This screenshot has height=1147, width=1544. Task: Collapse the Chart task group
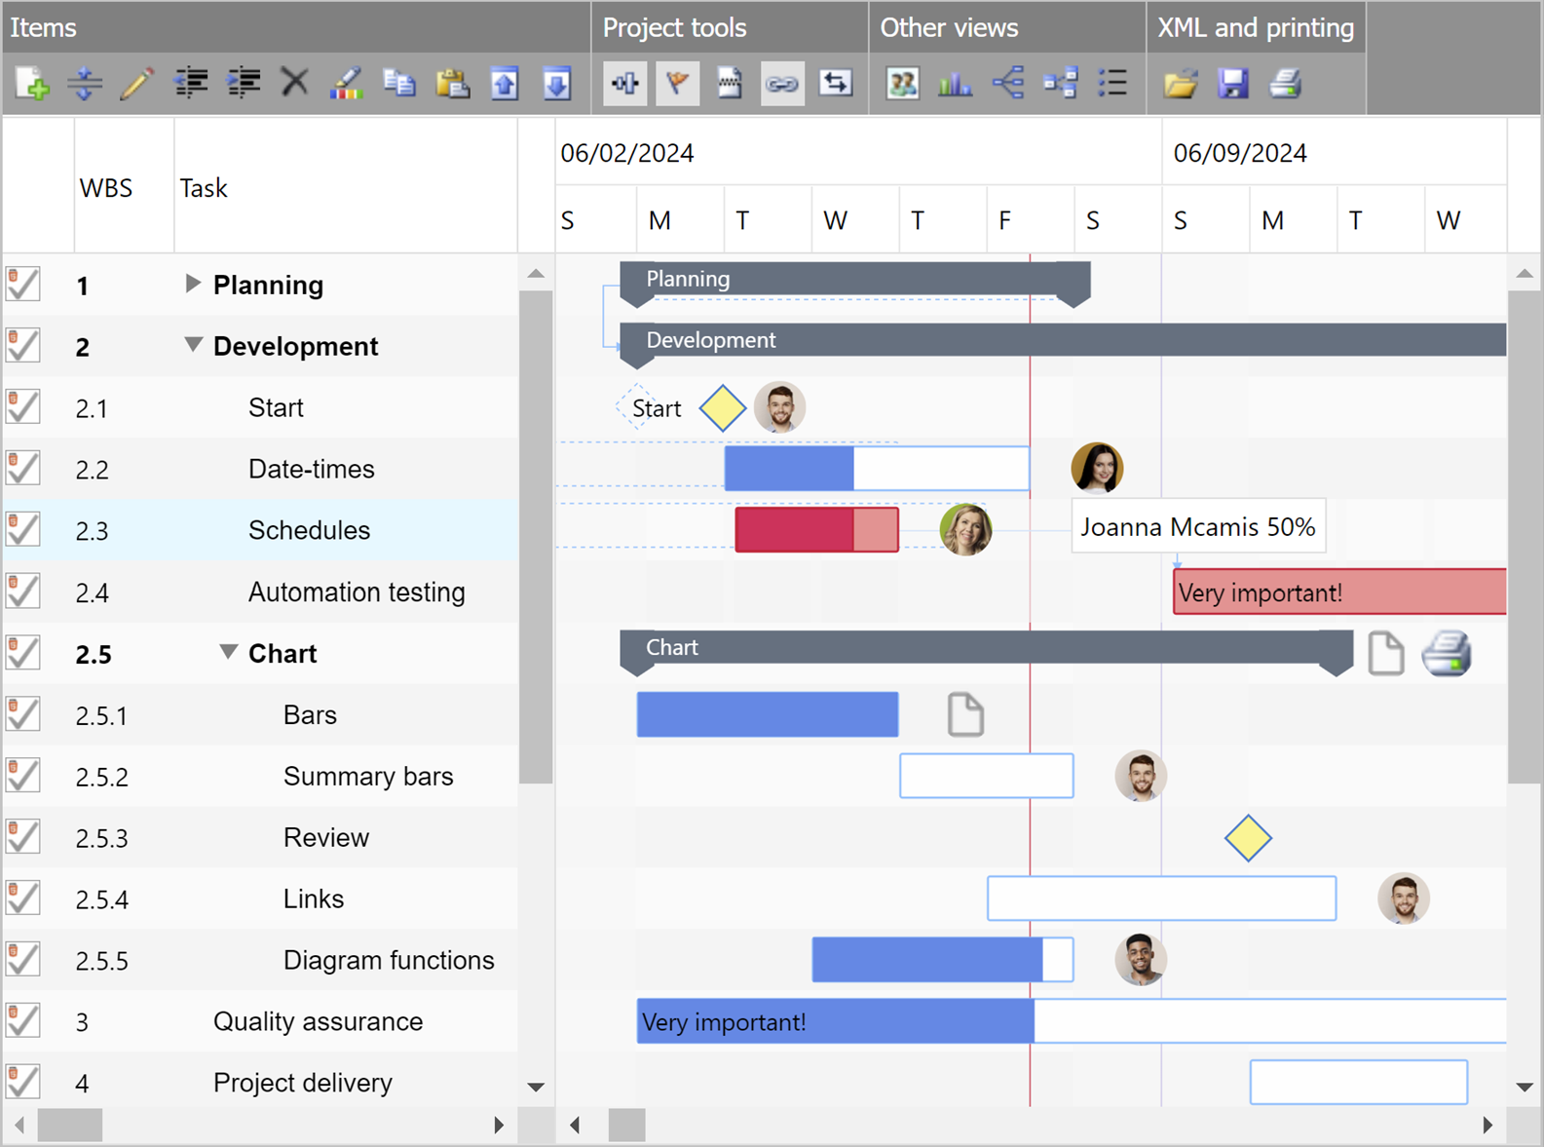228,652
